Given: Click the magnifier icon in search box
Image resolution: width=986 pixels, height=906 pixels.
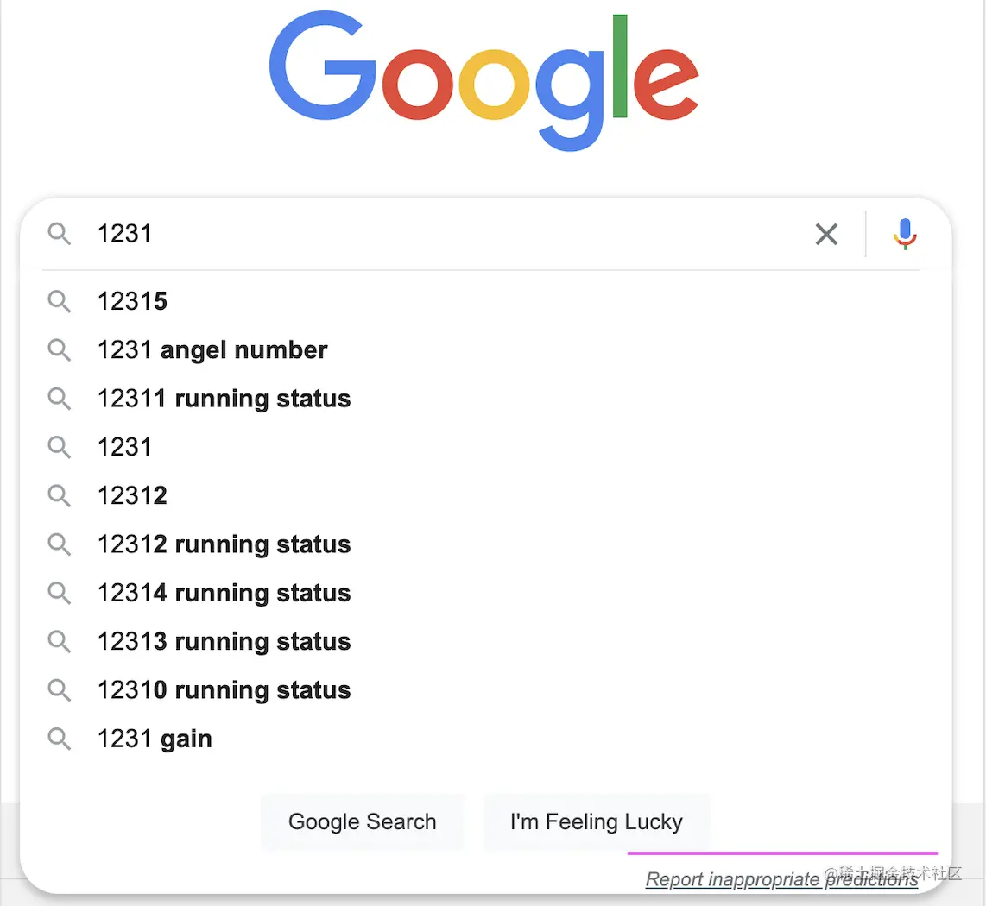Looking at the screenshot, I should (59, 234).
